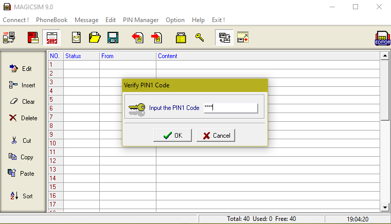
Task: Confirm the PIN1 code with OK
Action: click(172, 136)
